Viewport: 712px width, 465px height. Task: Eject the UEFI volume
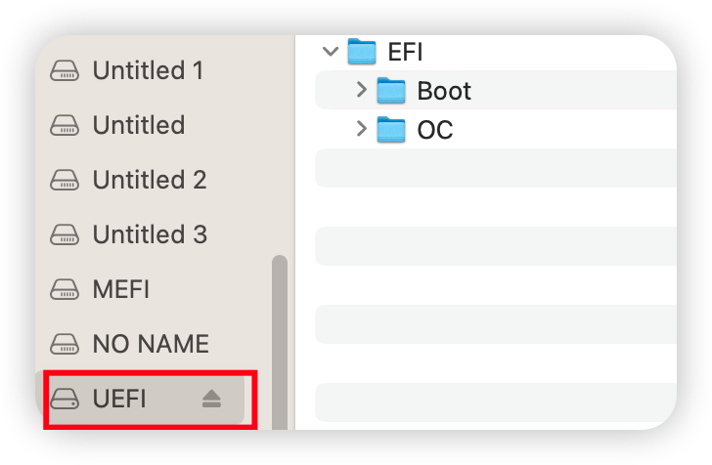(x=211, y=399)
